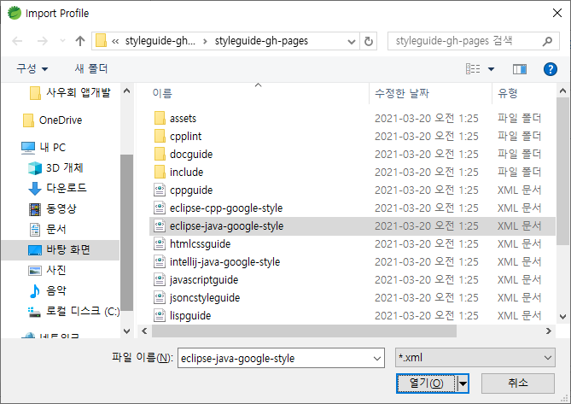
Task: Select eclipse-java-google-style XML file icon
Action: (160, 225)
